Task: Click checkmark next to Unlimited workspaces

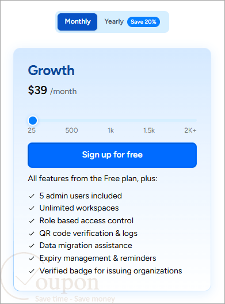Action: coord(32,208)
